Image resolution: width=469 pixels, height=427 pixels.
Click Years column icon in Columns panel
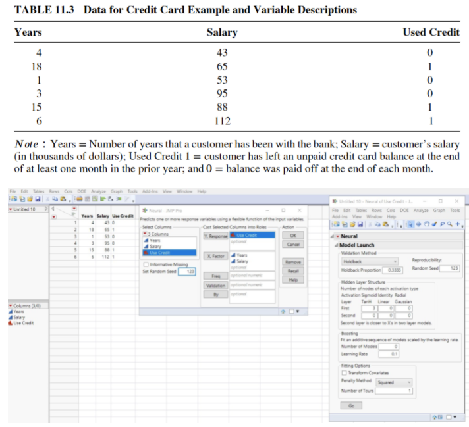(x=11, y=311)
